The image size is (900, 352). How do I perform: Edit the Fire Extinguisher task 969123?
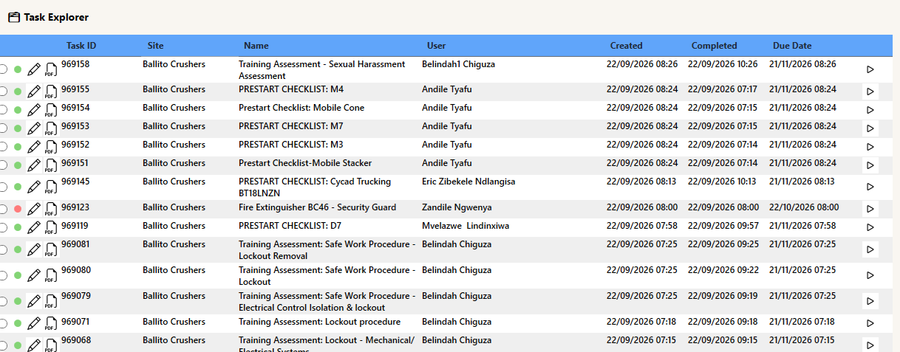(34, 210)
